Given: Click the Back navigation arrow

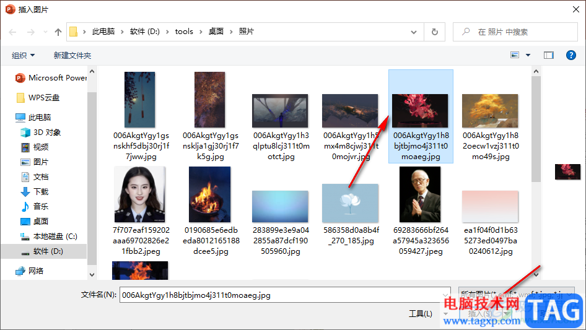Looking at the screenshot, I should pyautogui.click(x=13, y=32).
